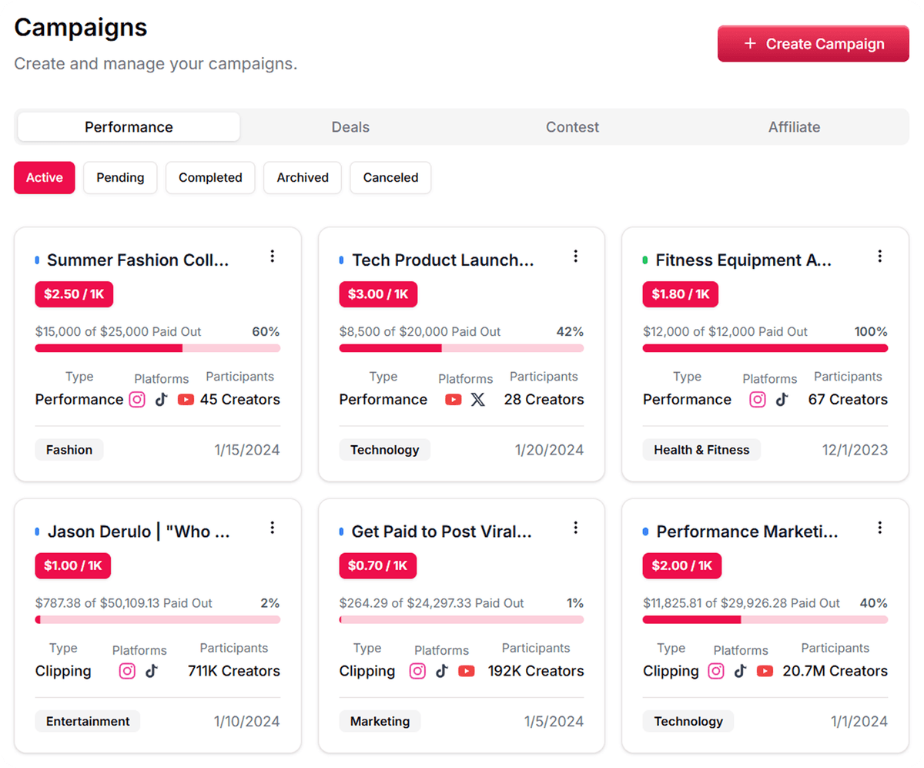Open the Affiliate campaigns tab
The height and width of the screenshot is (768, 924).
coord(794,126)
